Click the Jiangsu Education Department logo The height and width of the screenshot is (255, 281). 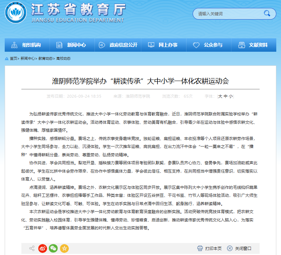[16, 13]
